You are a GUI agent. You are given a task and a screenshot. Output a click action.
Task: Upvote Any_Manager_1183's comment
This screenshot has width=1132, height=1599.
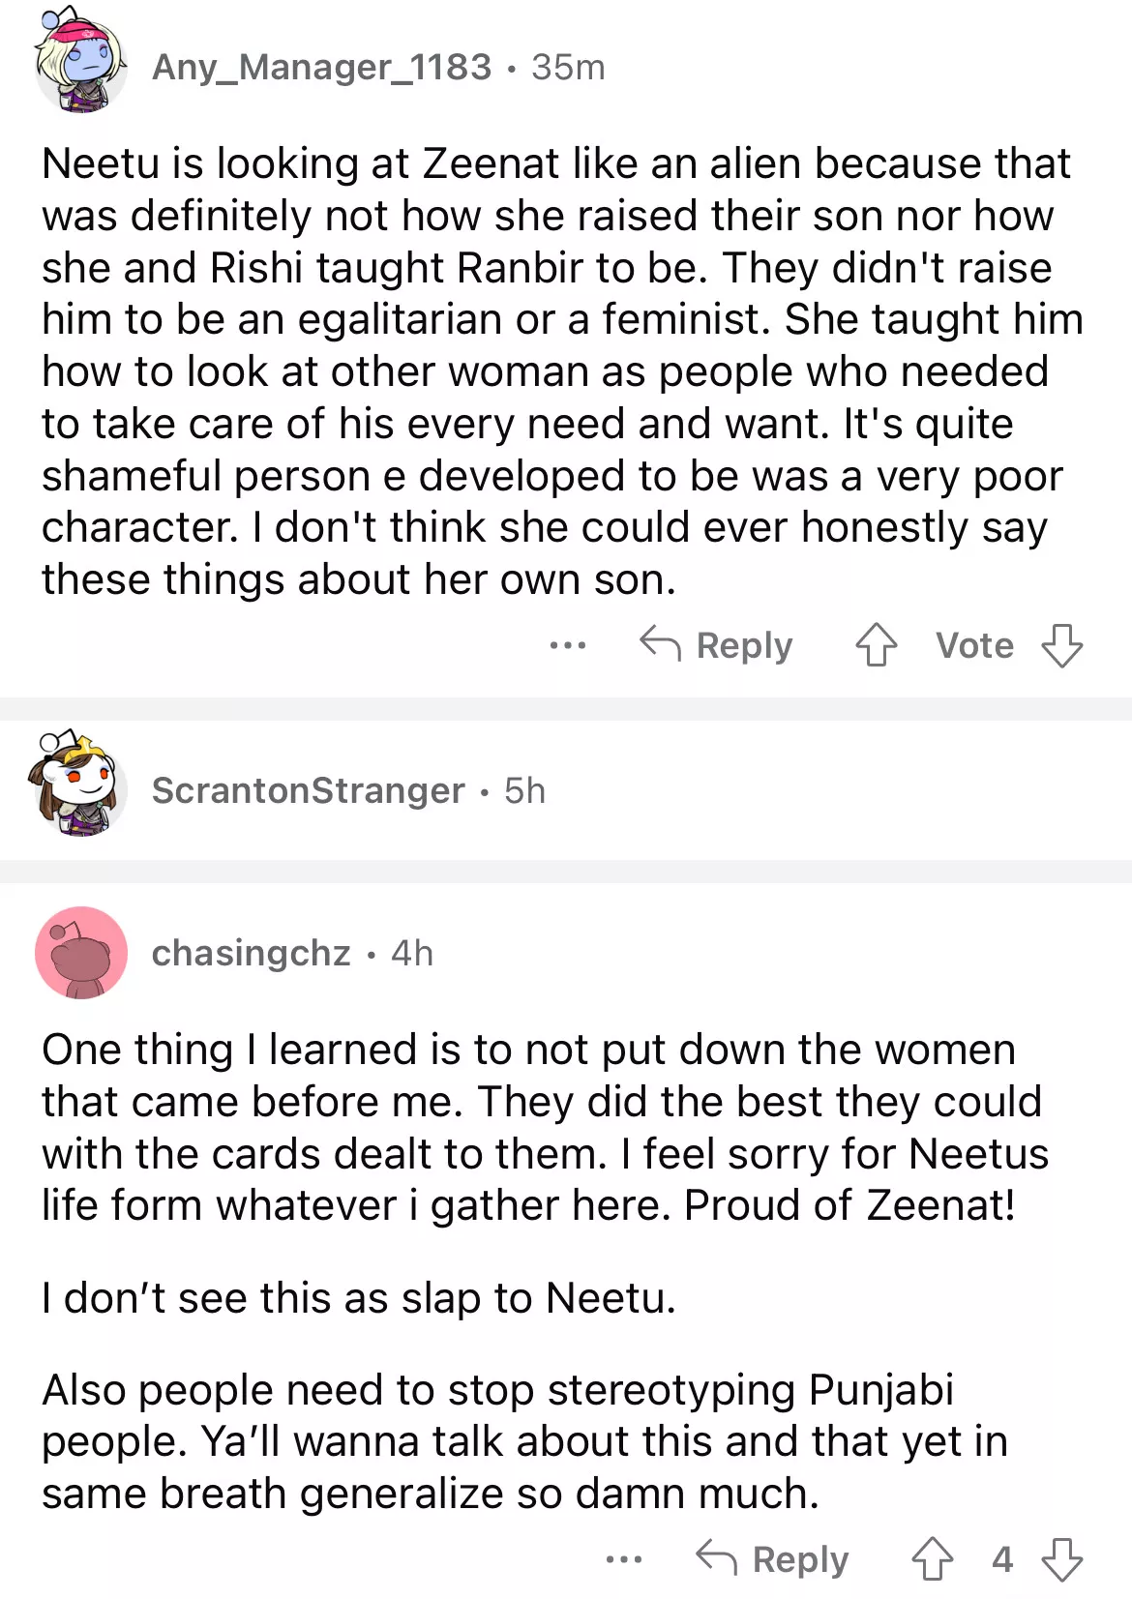[876, 645]
